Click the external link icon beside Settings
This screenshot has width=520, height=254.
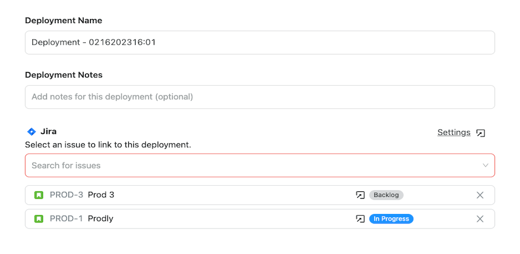(480, 133)
